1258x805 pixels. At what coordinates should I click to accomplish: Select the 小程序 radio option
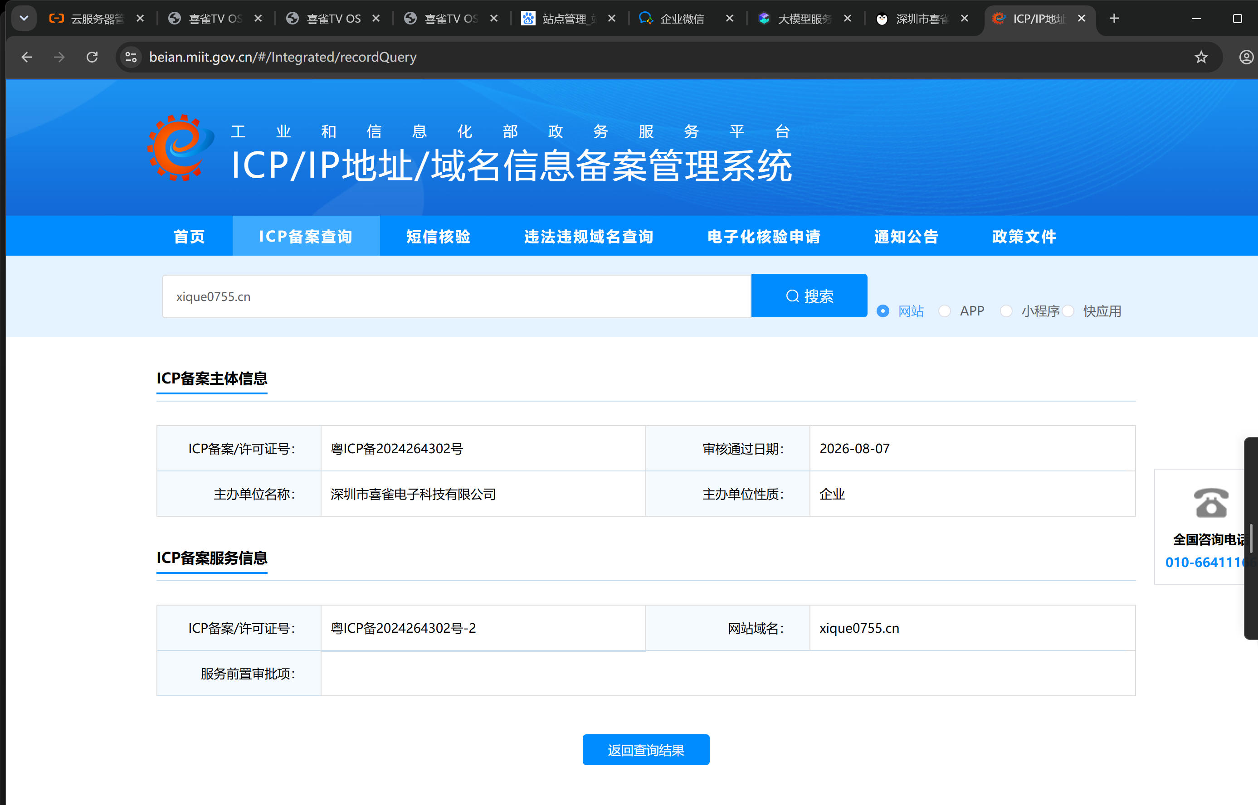[x=1006, y=311]
